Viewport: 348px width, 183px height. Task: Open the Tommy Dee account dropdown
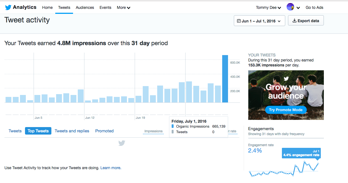point(269,7)
